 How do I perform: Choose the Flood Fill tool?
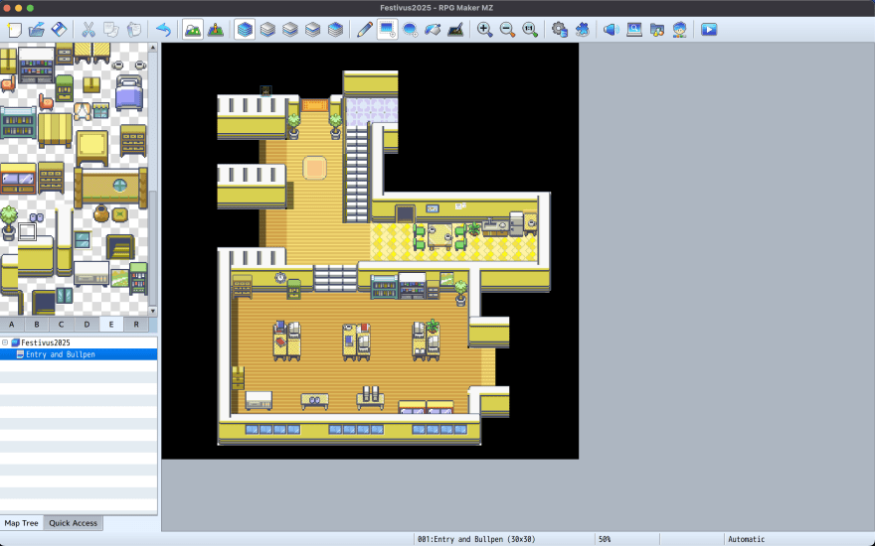[x=433, y=30]
